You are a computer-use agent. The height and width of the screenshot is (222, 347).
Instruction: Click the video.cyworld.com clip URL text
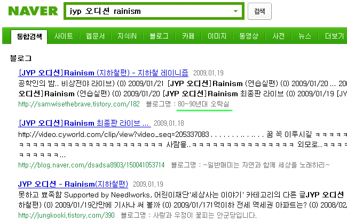[114, 134]
